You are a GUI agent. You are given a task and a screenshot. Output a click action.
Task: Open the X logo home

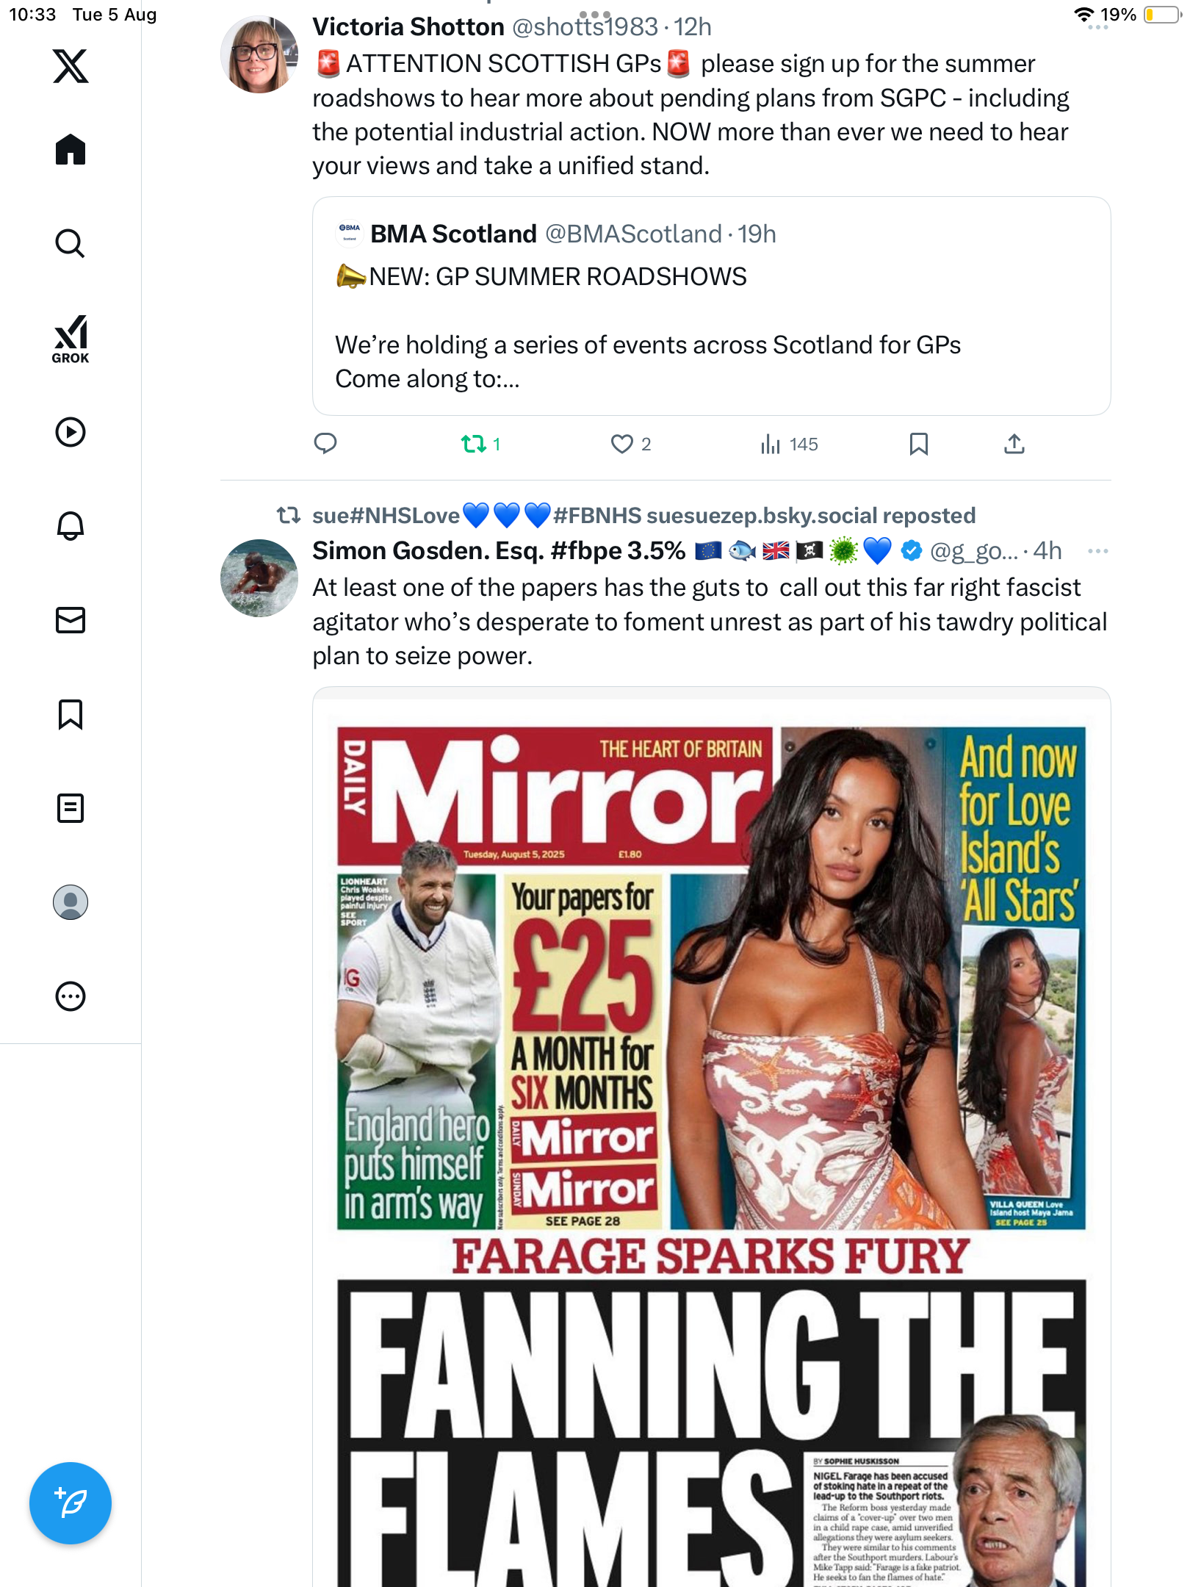71,66
